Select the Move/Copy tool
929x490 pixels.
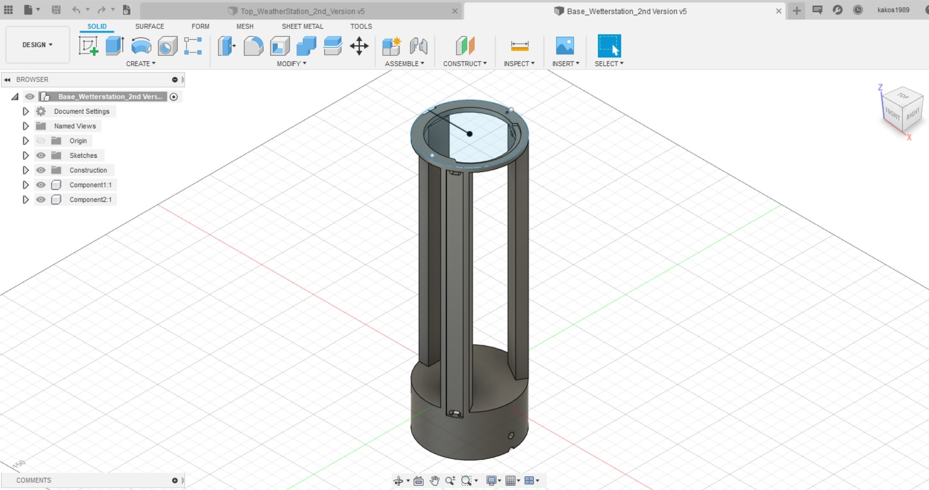point(359,46)
